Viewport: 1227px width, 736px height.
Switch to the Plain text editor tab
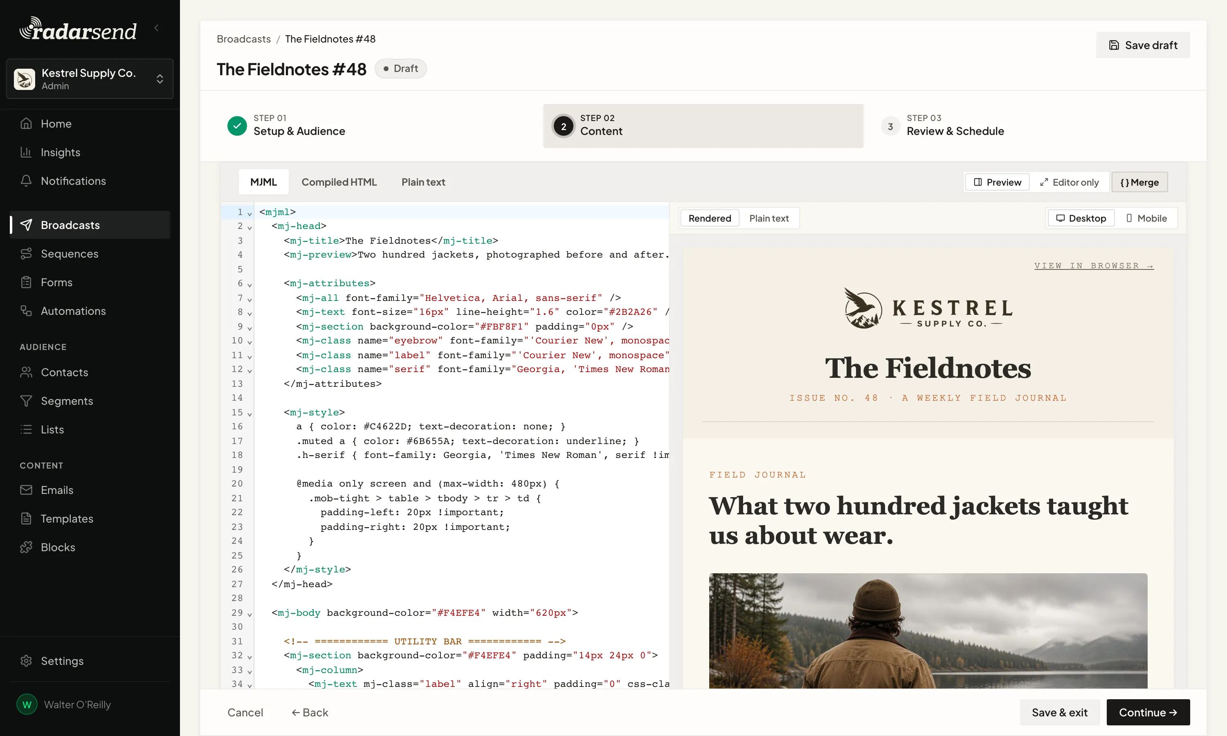pyautogui.click(x=423, y=182)
